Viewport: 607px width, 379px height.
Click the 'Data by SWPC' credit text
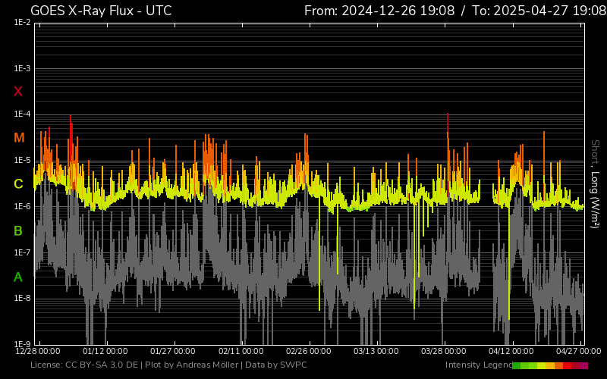pos(276,365)
